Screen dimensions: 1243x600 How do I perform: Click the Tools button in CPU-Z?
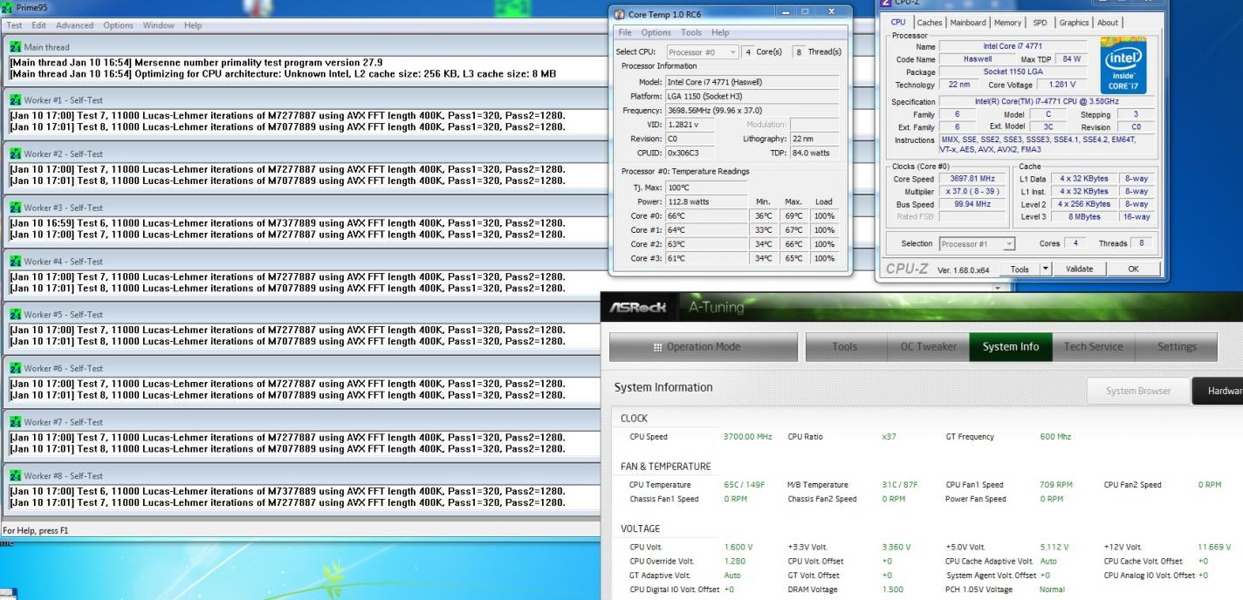click(x=1020, y=269)
